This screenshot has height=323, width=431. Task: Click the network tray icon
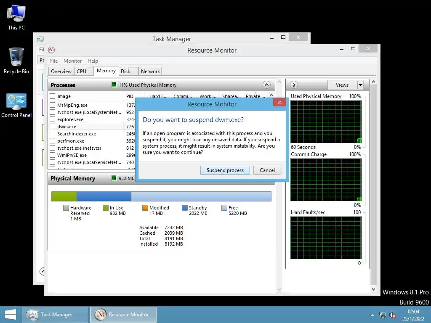coord(382,315)
